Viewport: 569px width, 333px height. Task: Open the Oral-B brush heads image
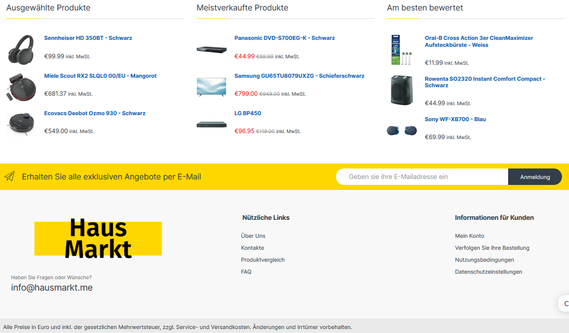pyautogui.click(x=402, y=50)
